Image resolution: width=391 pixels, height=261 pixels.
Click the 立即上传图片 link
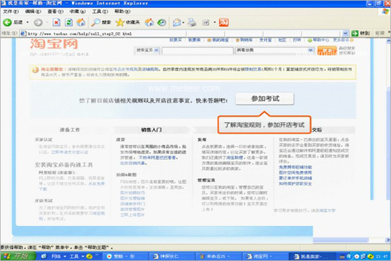pos(132,215)
